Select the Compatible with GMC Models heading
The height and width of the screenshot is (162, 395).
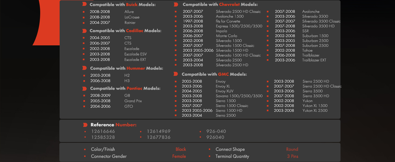click(214, 74)
